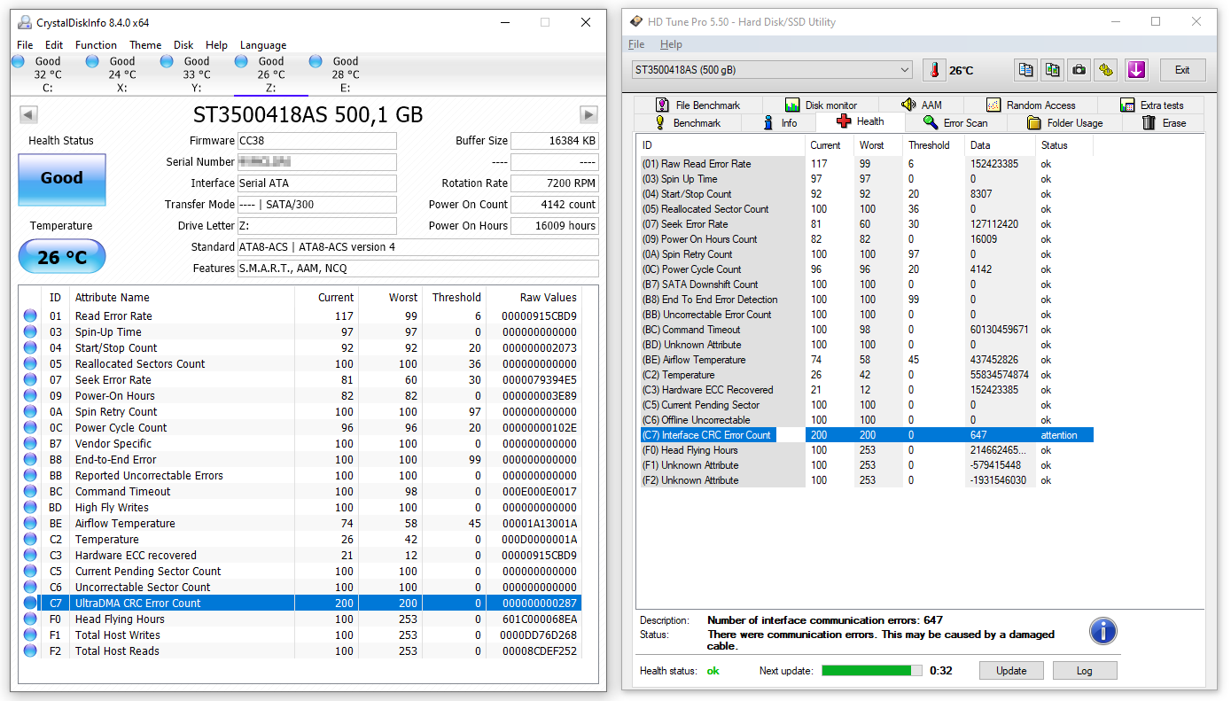The width and height of the screenshot is (1231, 701).
Task: Open the File menu in HD Tune Pro
Action: click(636, 44)
